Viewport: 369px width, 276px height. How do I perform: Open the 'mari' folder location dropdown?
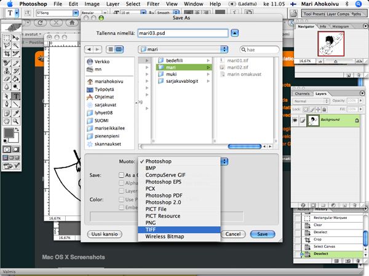pyautogui.click(x=183, y=49)
